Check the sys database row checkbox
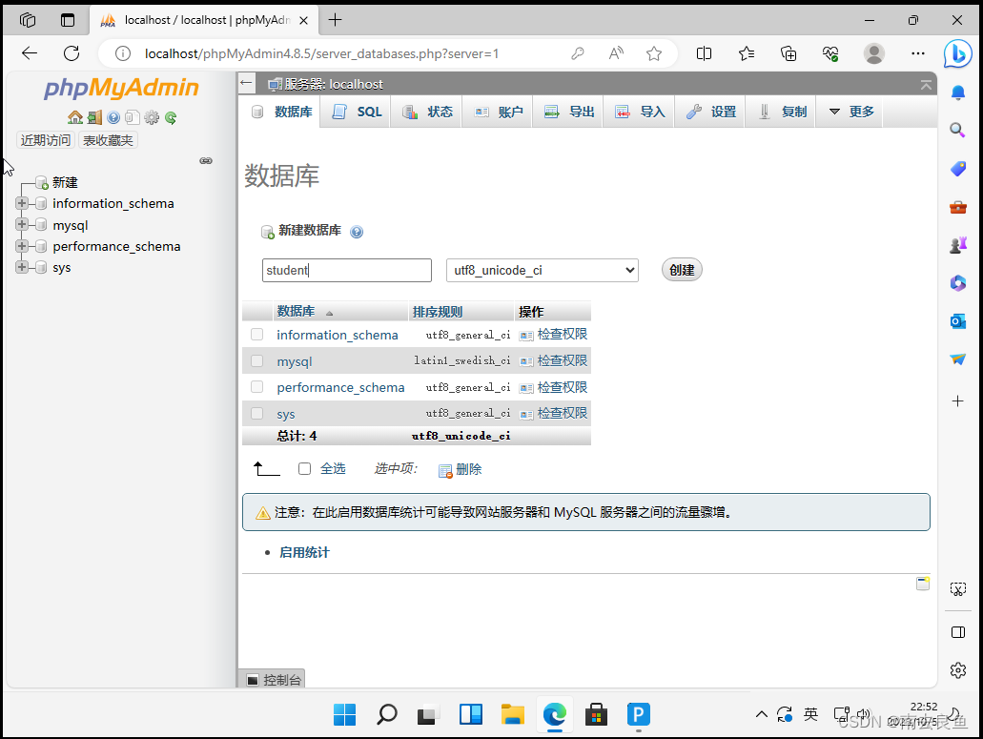Viewport: 983px width, 739px height. tap(256, 414)
